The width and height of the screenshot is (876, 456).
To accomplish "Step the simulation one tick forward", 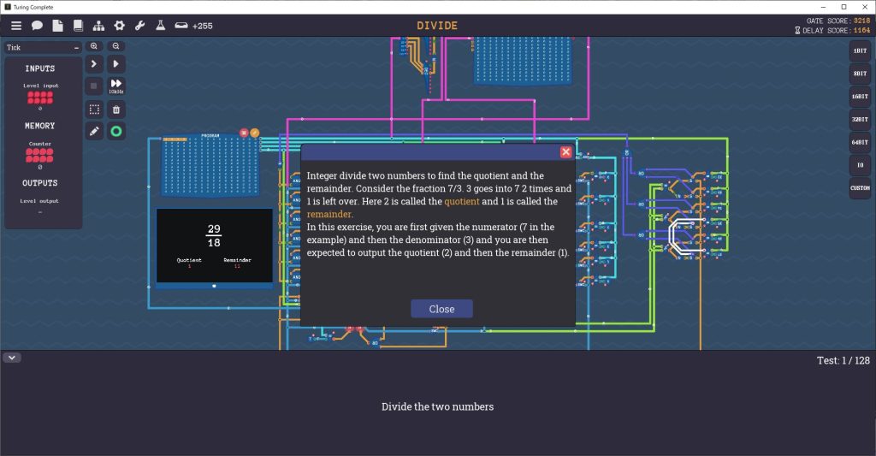I will pos(94,64).
